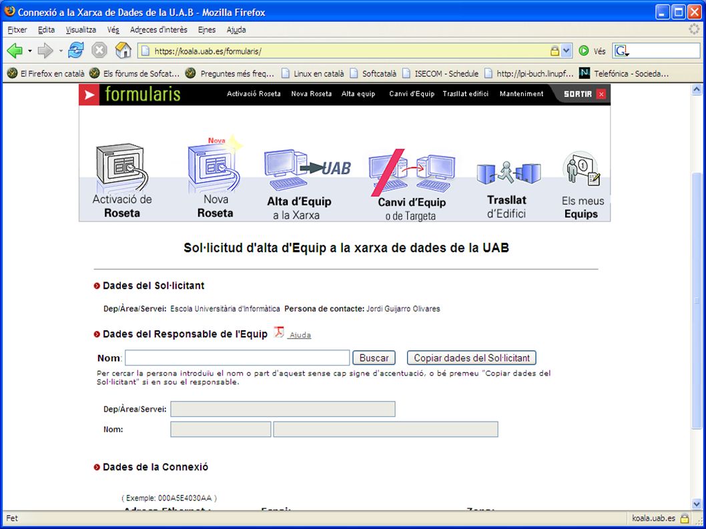Click the SORTIR logout button
Image resolution: width=706 pixels, height=529 pixels.
coord(585,94)
